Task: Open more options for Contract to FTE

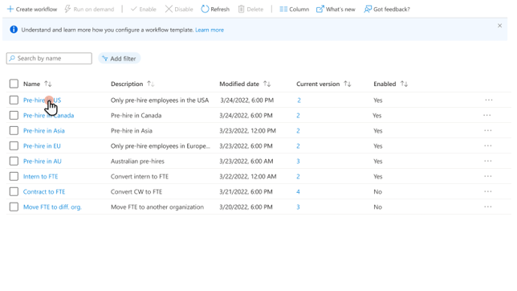Action: [x=488, y=191]
